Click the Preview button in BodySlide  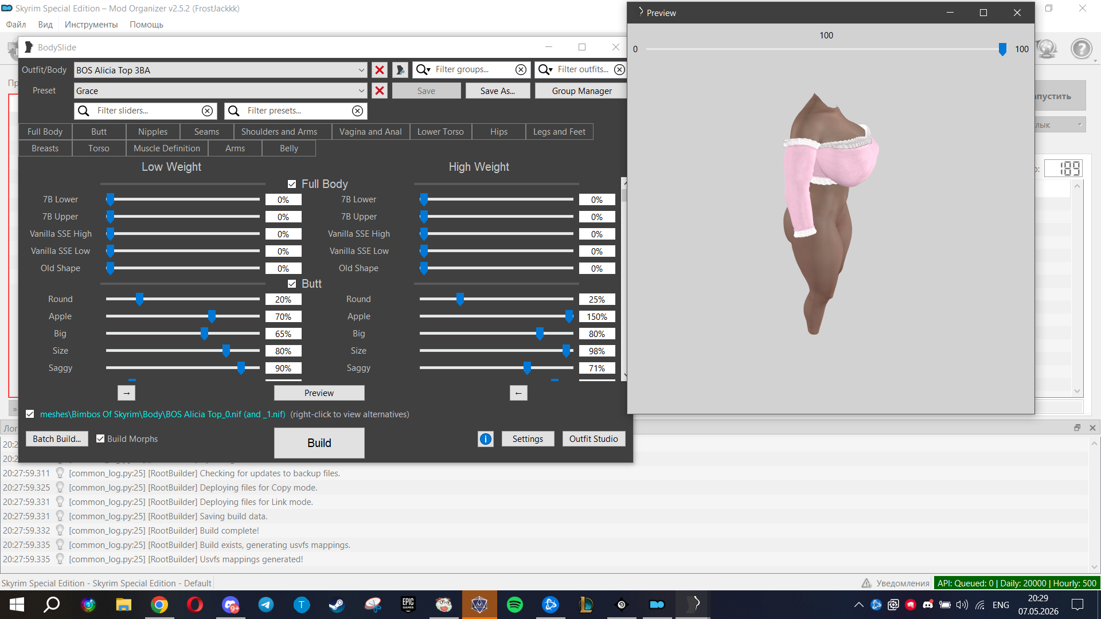319,393
